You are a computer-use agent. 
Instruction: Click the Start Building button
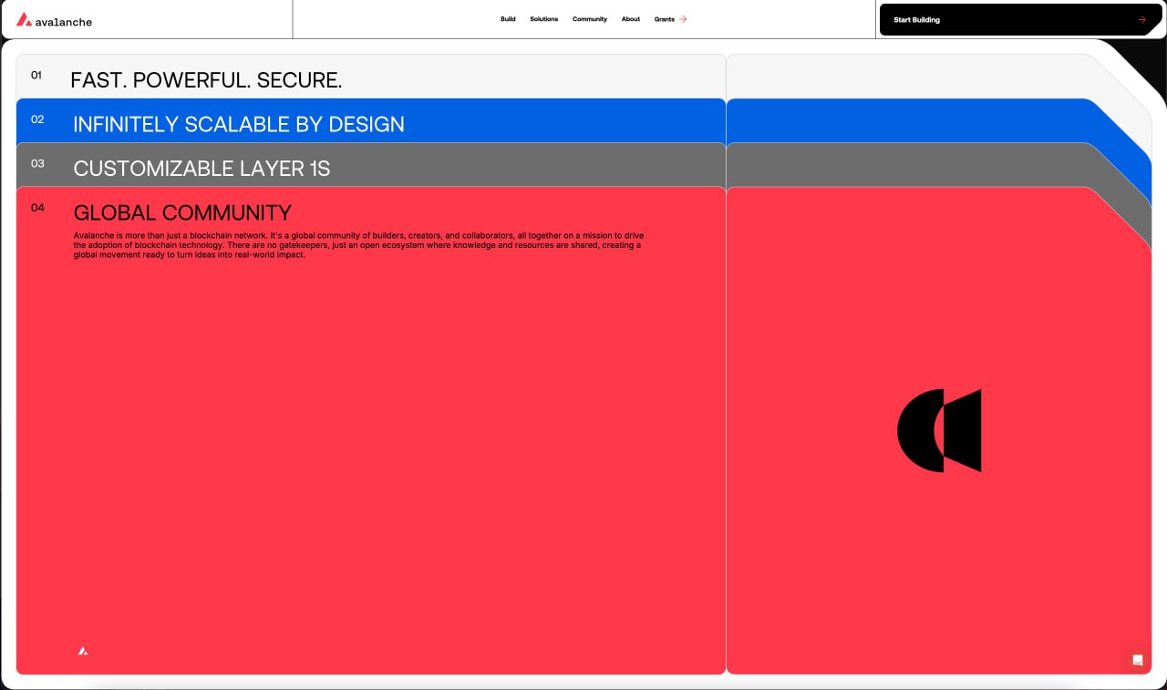[x=1021, y=19]
